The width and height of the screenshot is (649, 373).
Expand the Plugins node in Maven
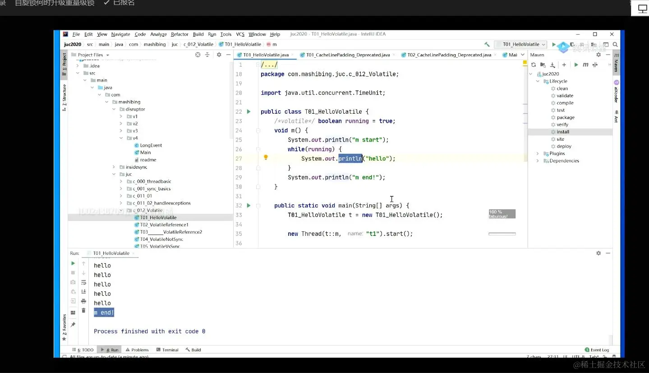(x=538, y=153)
